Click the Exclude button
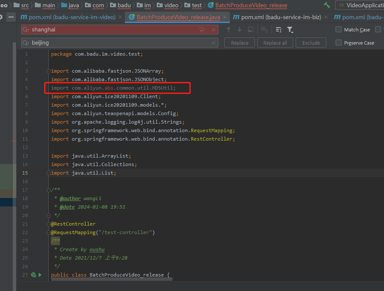The image size is (384, 291). click(311, 43)
